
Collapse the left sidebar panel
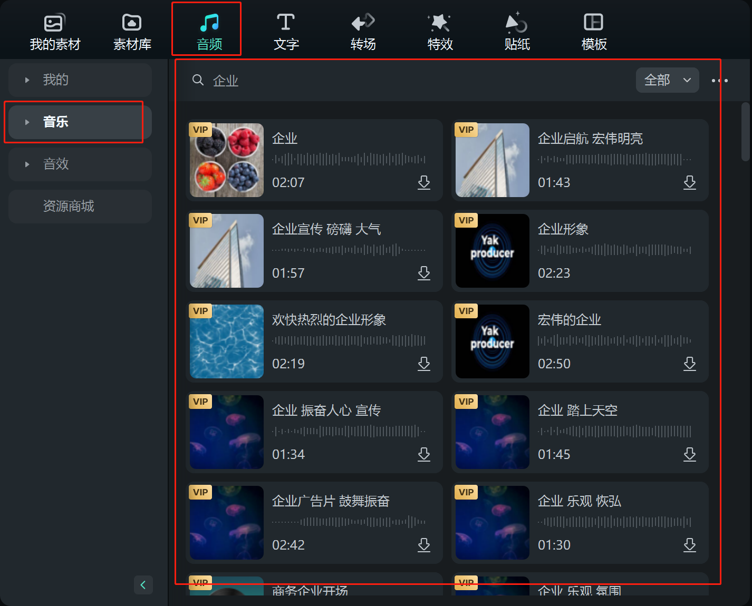tap(143, 585)
